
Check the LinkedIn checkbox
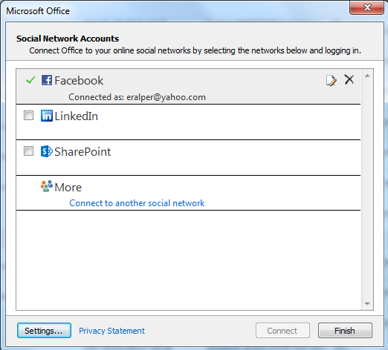coord(28,116)
